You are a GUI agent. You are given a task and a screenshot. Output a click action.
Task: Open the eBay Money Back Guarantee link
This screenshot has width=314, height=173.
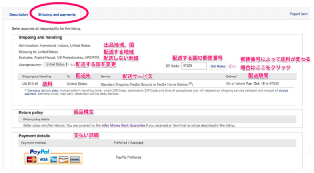123,125
